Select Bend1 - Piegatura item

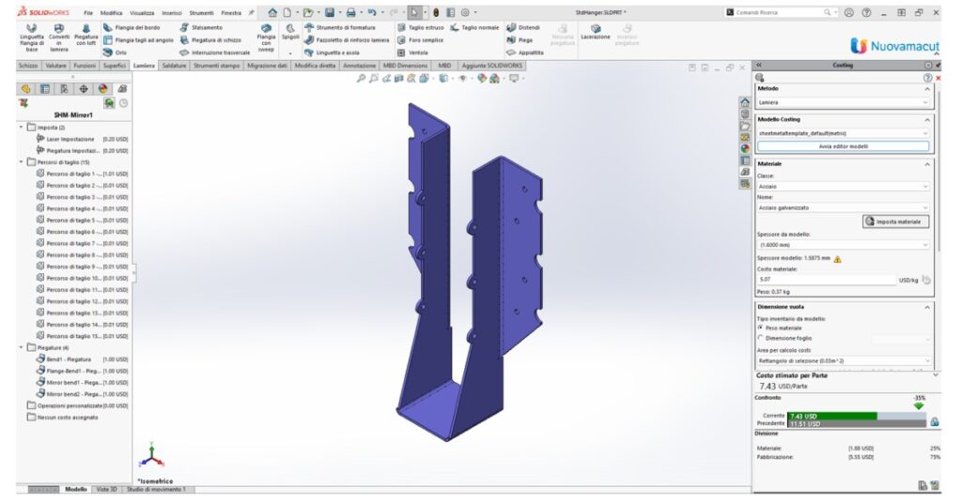coord(83,359)
